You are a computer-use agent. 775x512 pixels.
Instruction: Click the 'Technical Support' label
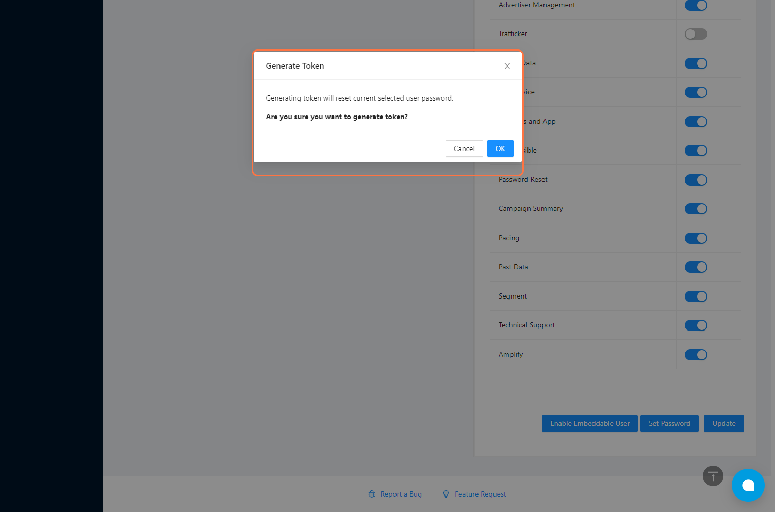[x=527, y=325]
